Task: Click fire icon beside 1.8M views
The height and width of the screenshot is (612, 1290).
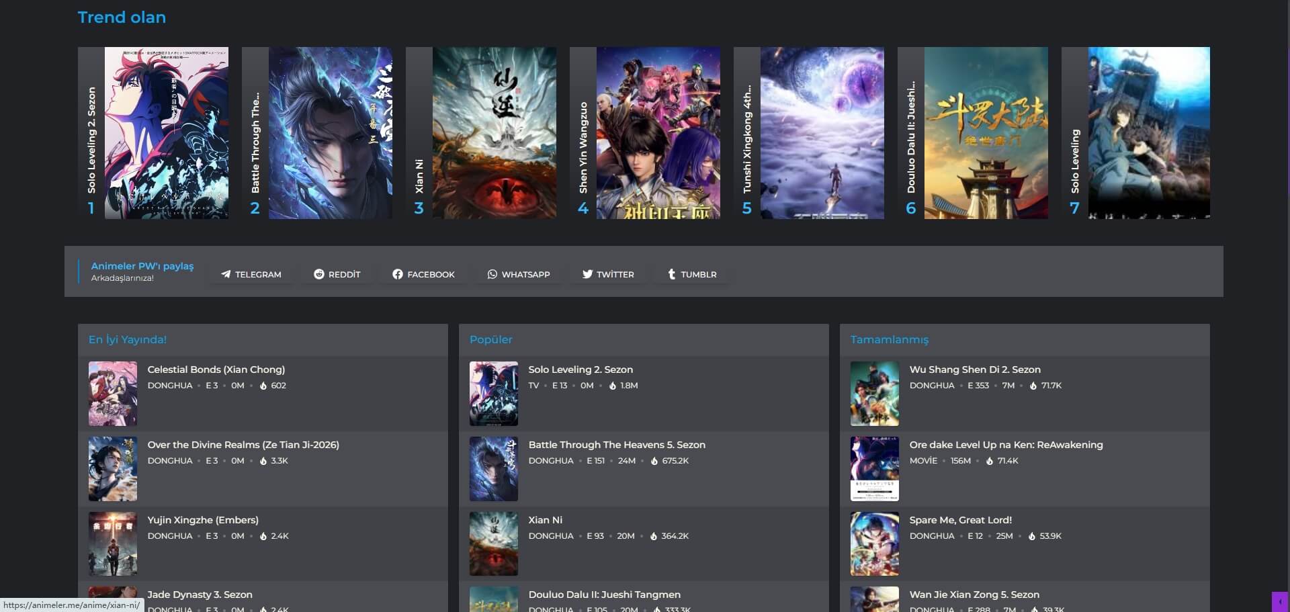Action: click(612, 386)
